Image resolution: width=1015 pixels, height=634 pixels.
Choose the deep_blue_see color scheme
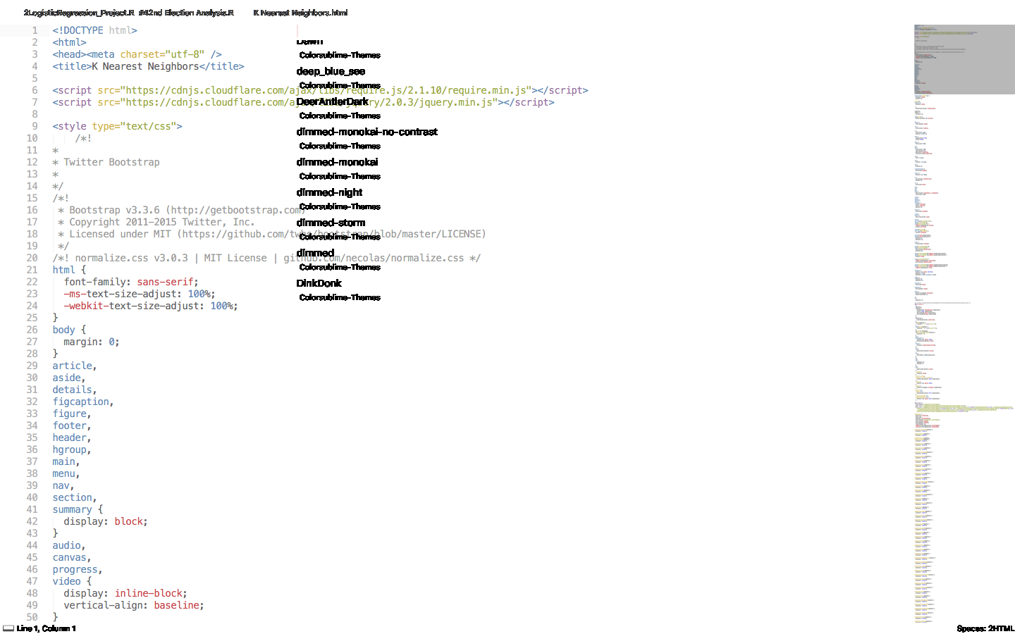point(331,71)
